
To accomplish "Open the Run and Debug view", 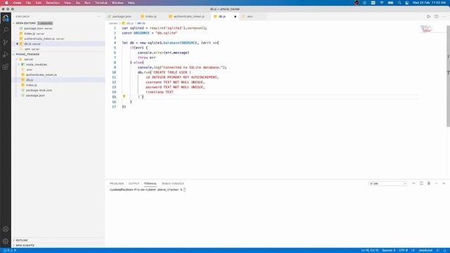I will pyautogui.click(x=6, y=55).
